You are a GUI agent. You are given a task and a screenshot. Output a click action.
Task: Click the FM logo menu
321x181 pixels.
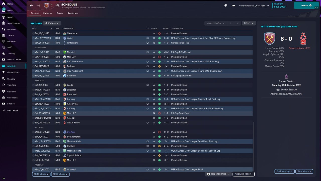(233, 6)
